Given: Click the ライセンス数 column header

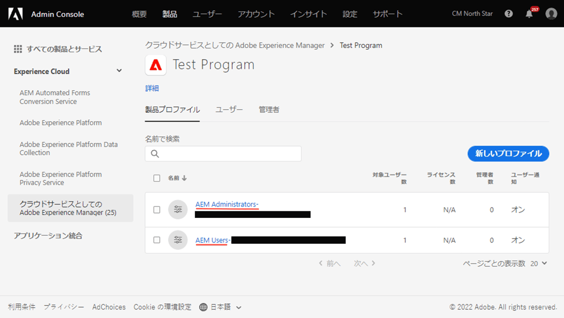Looking at the screenshot, I should tap(441, 178).
